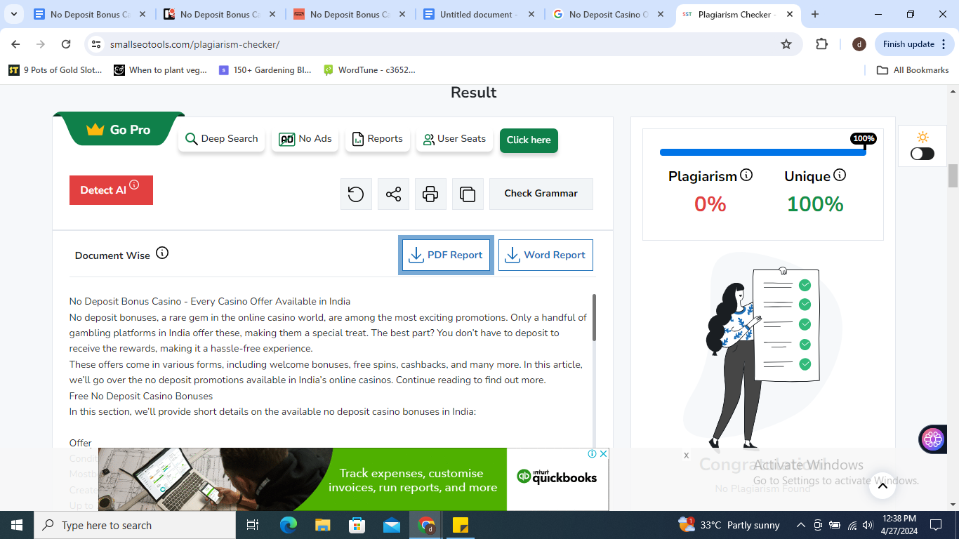This screenshot has width=959, height=539.
Task: Click the share result icon
Action: point(393,194)
